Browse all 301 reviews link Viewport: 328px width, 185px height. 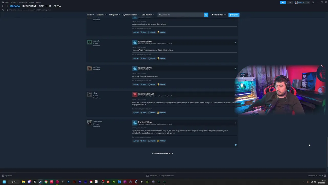pos(162,153)
